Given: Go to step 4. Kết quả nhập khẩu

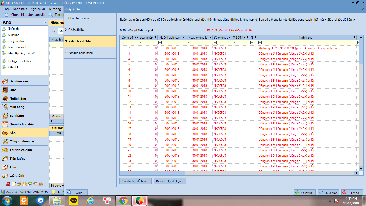Looking at the screenshot, I should (x=90, y=53).
